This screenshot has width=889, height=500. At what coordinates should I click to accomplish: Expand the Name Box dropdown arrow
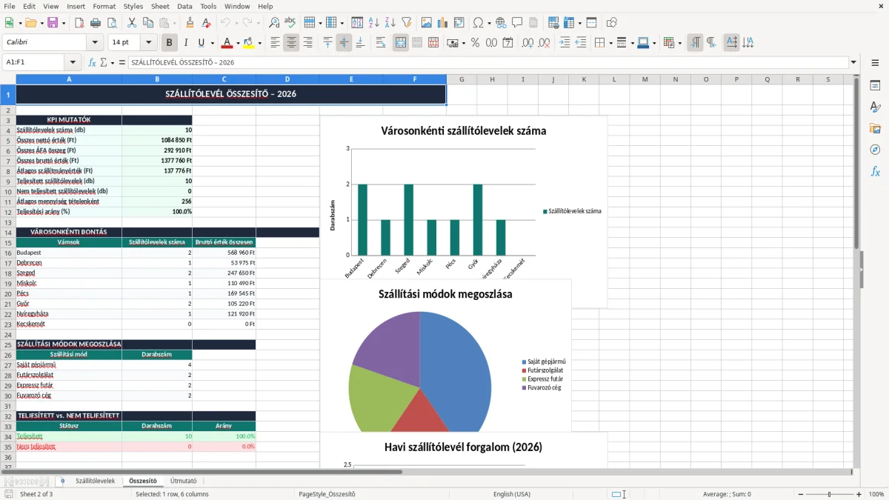pos(73,62)
